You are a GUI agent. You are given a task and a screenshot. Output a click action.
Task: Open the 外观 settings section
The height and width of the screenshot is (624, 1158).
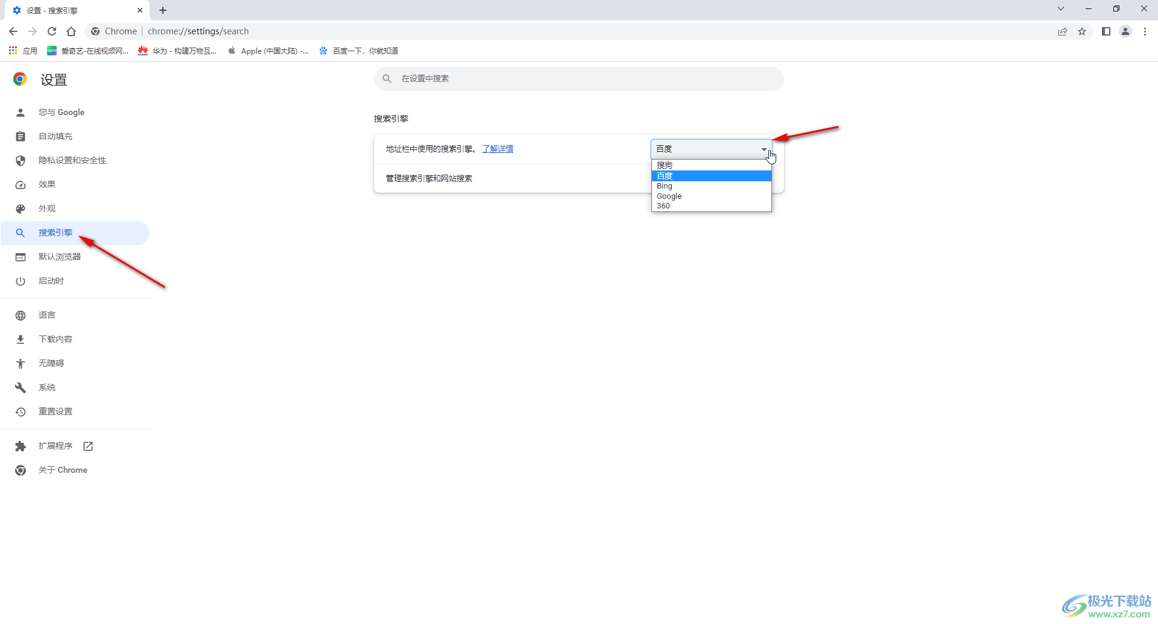(75, 209)
